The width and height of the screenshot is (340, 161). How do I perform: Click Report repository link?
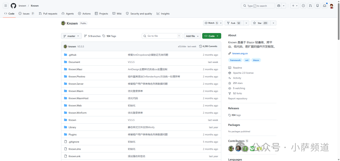238,99
